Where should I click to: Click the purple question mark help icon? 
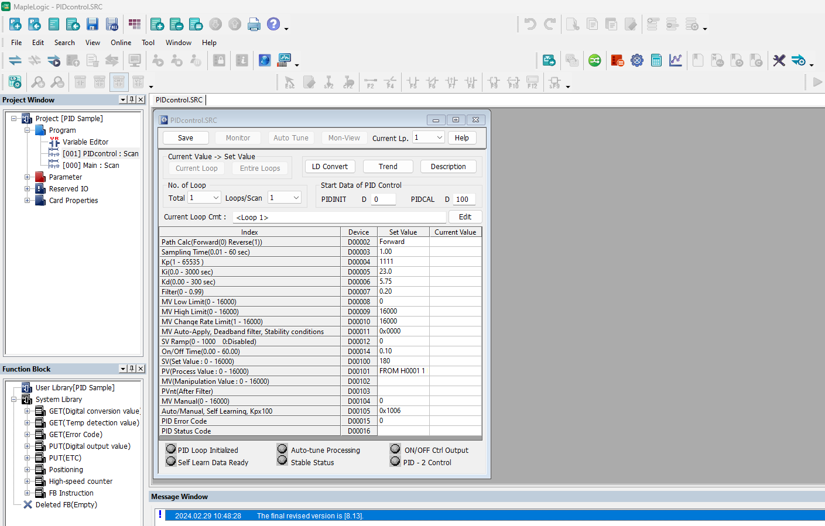273,24
